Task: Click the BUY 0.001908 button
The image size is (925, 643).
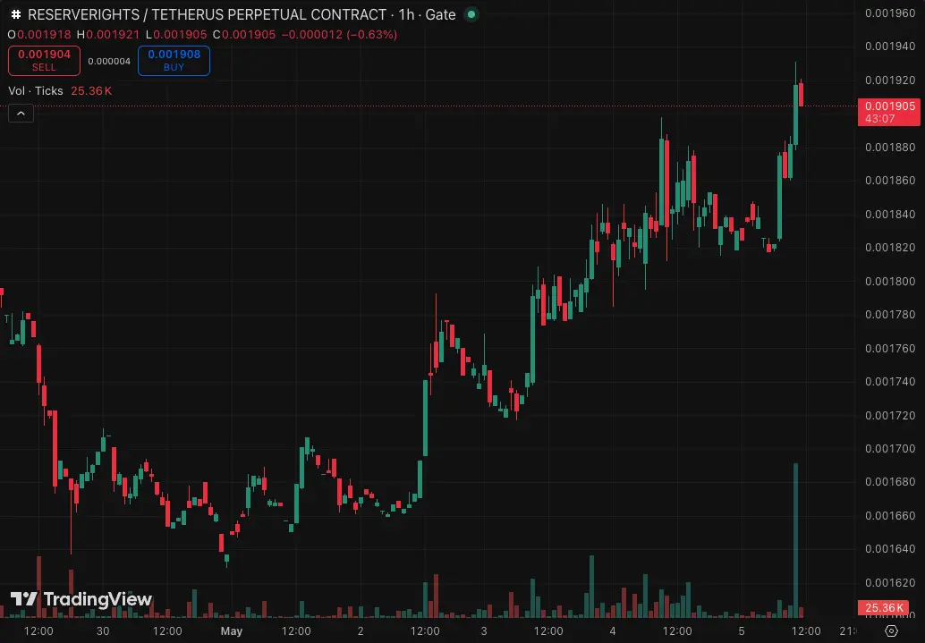Action: click(174, 61)
